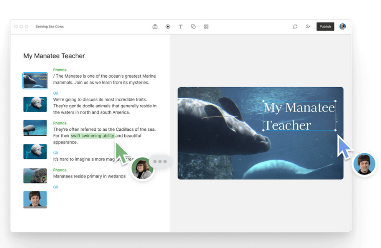Screen dimensions: 381x248
Task: Select the fourth manatee scene thumbnail
Action: point(35,151)
